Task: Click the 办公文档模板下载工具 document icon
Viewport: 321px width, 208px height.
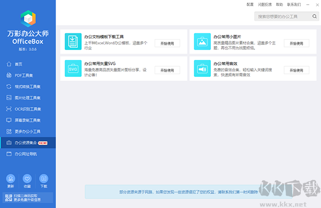Action: 73,42
